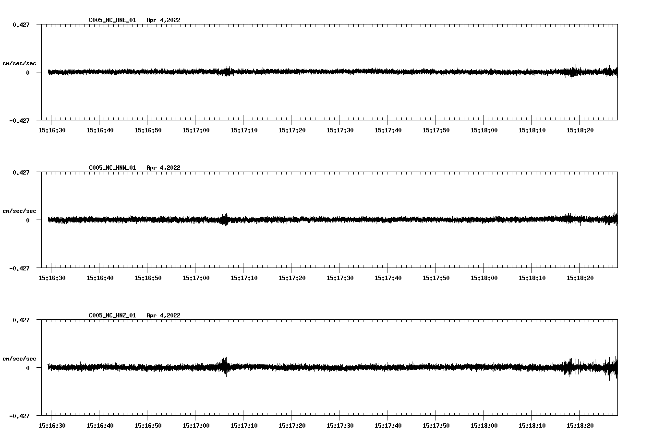Click the 15:18:20 time label on the HNN plot
The width and height of the screenshot is (652, 443).
[580, 278]
